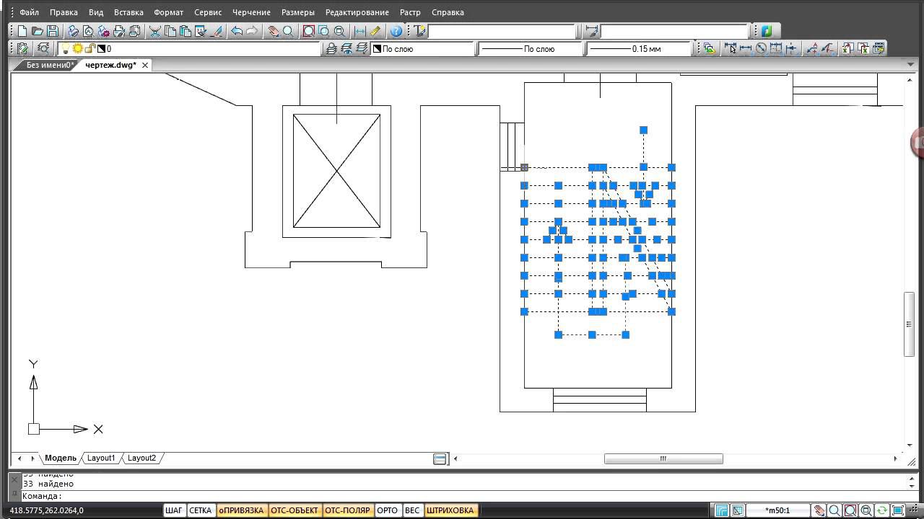Toggle ОТС-ПОЛЯР polar tracking
The image size is (924, 519).
pyautogui.click(x=347, y=510)
